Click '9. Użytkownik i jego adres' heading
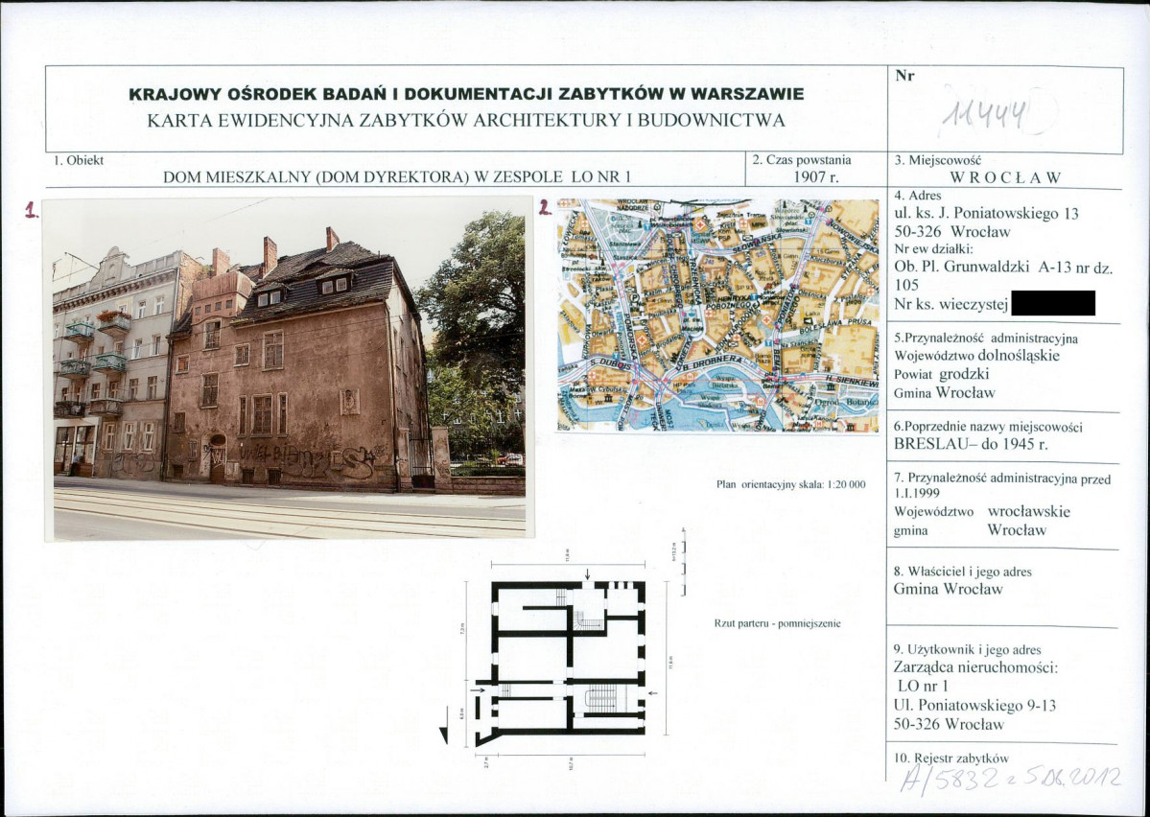 [968, 650]
